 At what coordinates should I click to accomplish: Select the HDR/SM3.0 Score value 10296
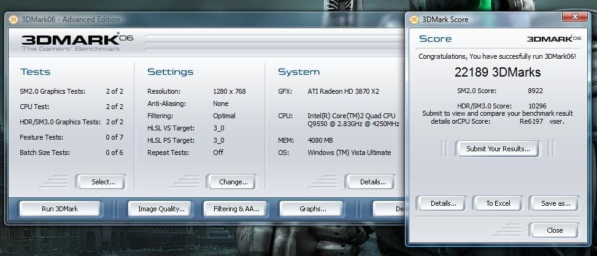point(538,106)
